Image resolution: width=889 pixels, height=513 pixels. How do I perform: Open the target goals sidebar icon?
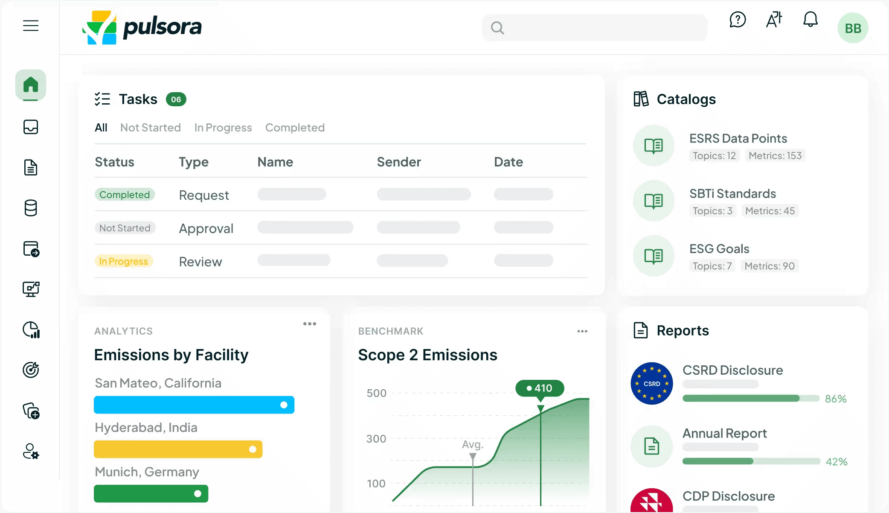click(31, 370)
